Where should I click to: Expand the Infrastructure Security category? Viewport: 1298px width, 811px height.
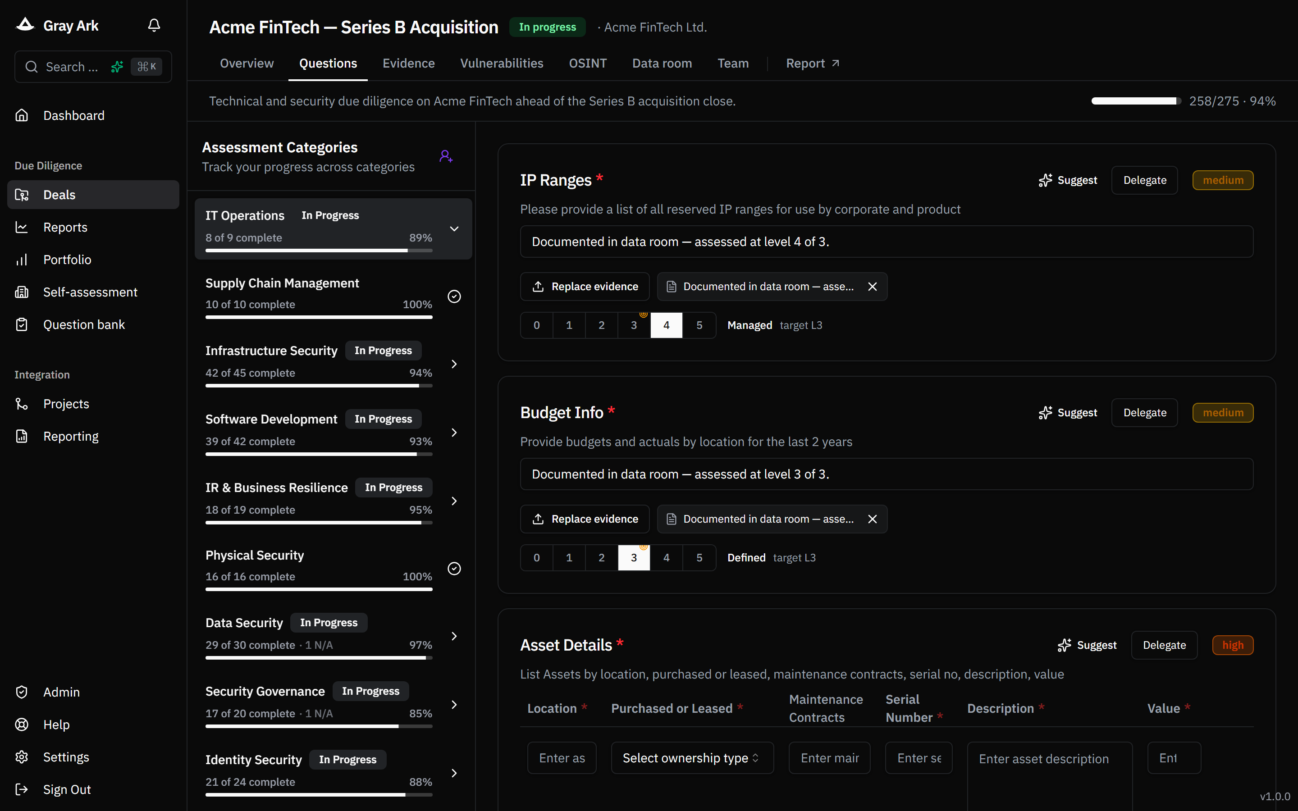coord(454,364)
